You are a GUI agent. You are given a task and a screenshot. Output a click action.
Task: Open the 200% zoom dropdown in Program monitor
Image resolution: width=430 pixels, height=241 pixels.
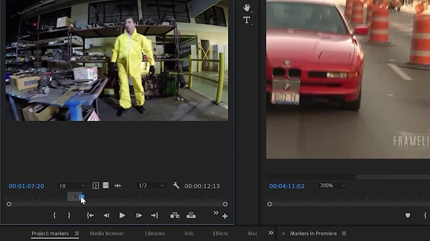pos(332,186)
